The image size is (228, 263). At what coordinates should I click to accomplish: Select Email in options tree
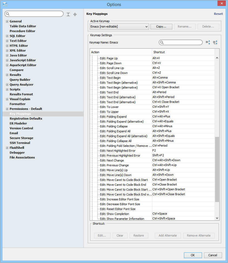(x=14, y=133)
